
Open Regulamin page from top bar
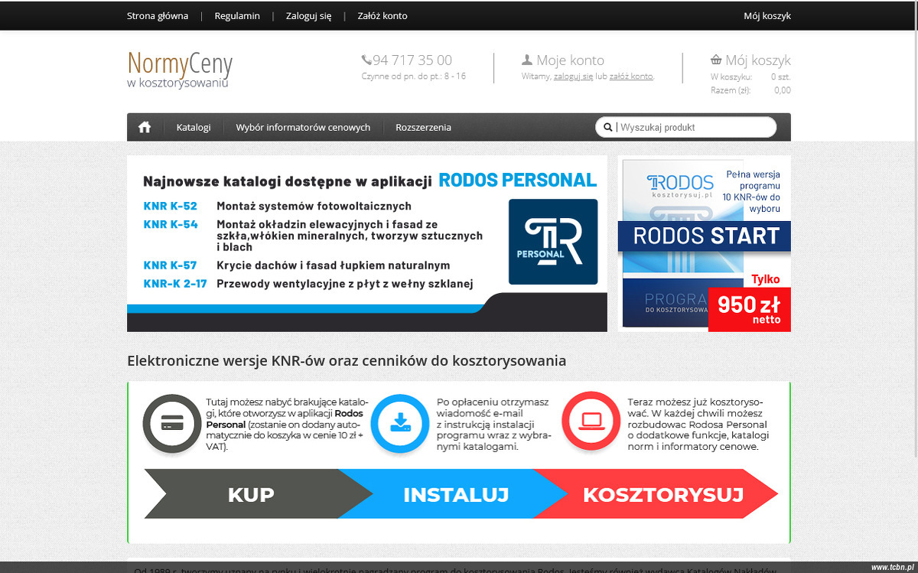click(237, 15)
